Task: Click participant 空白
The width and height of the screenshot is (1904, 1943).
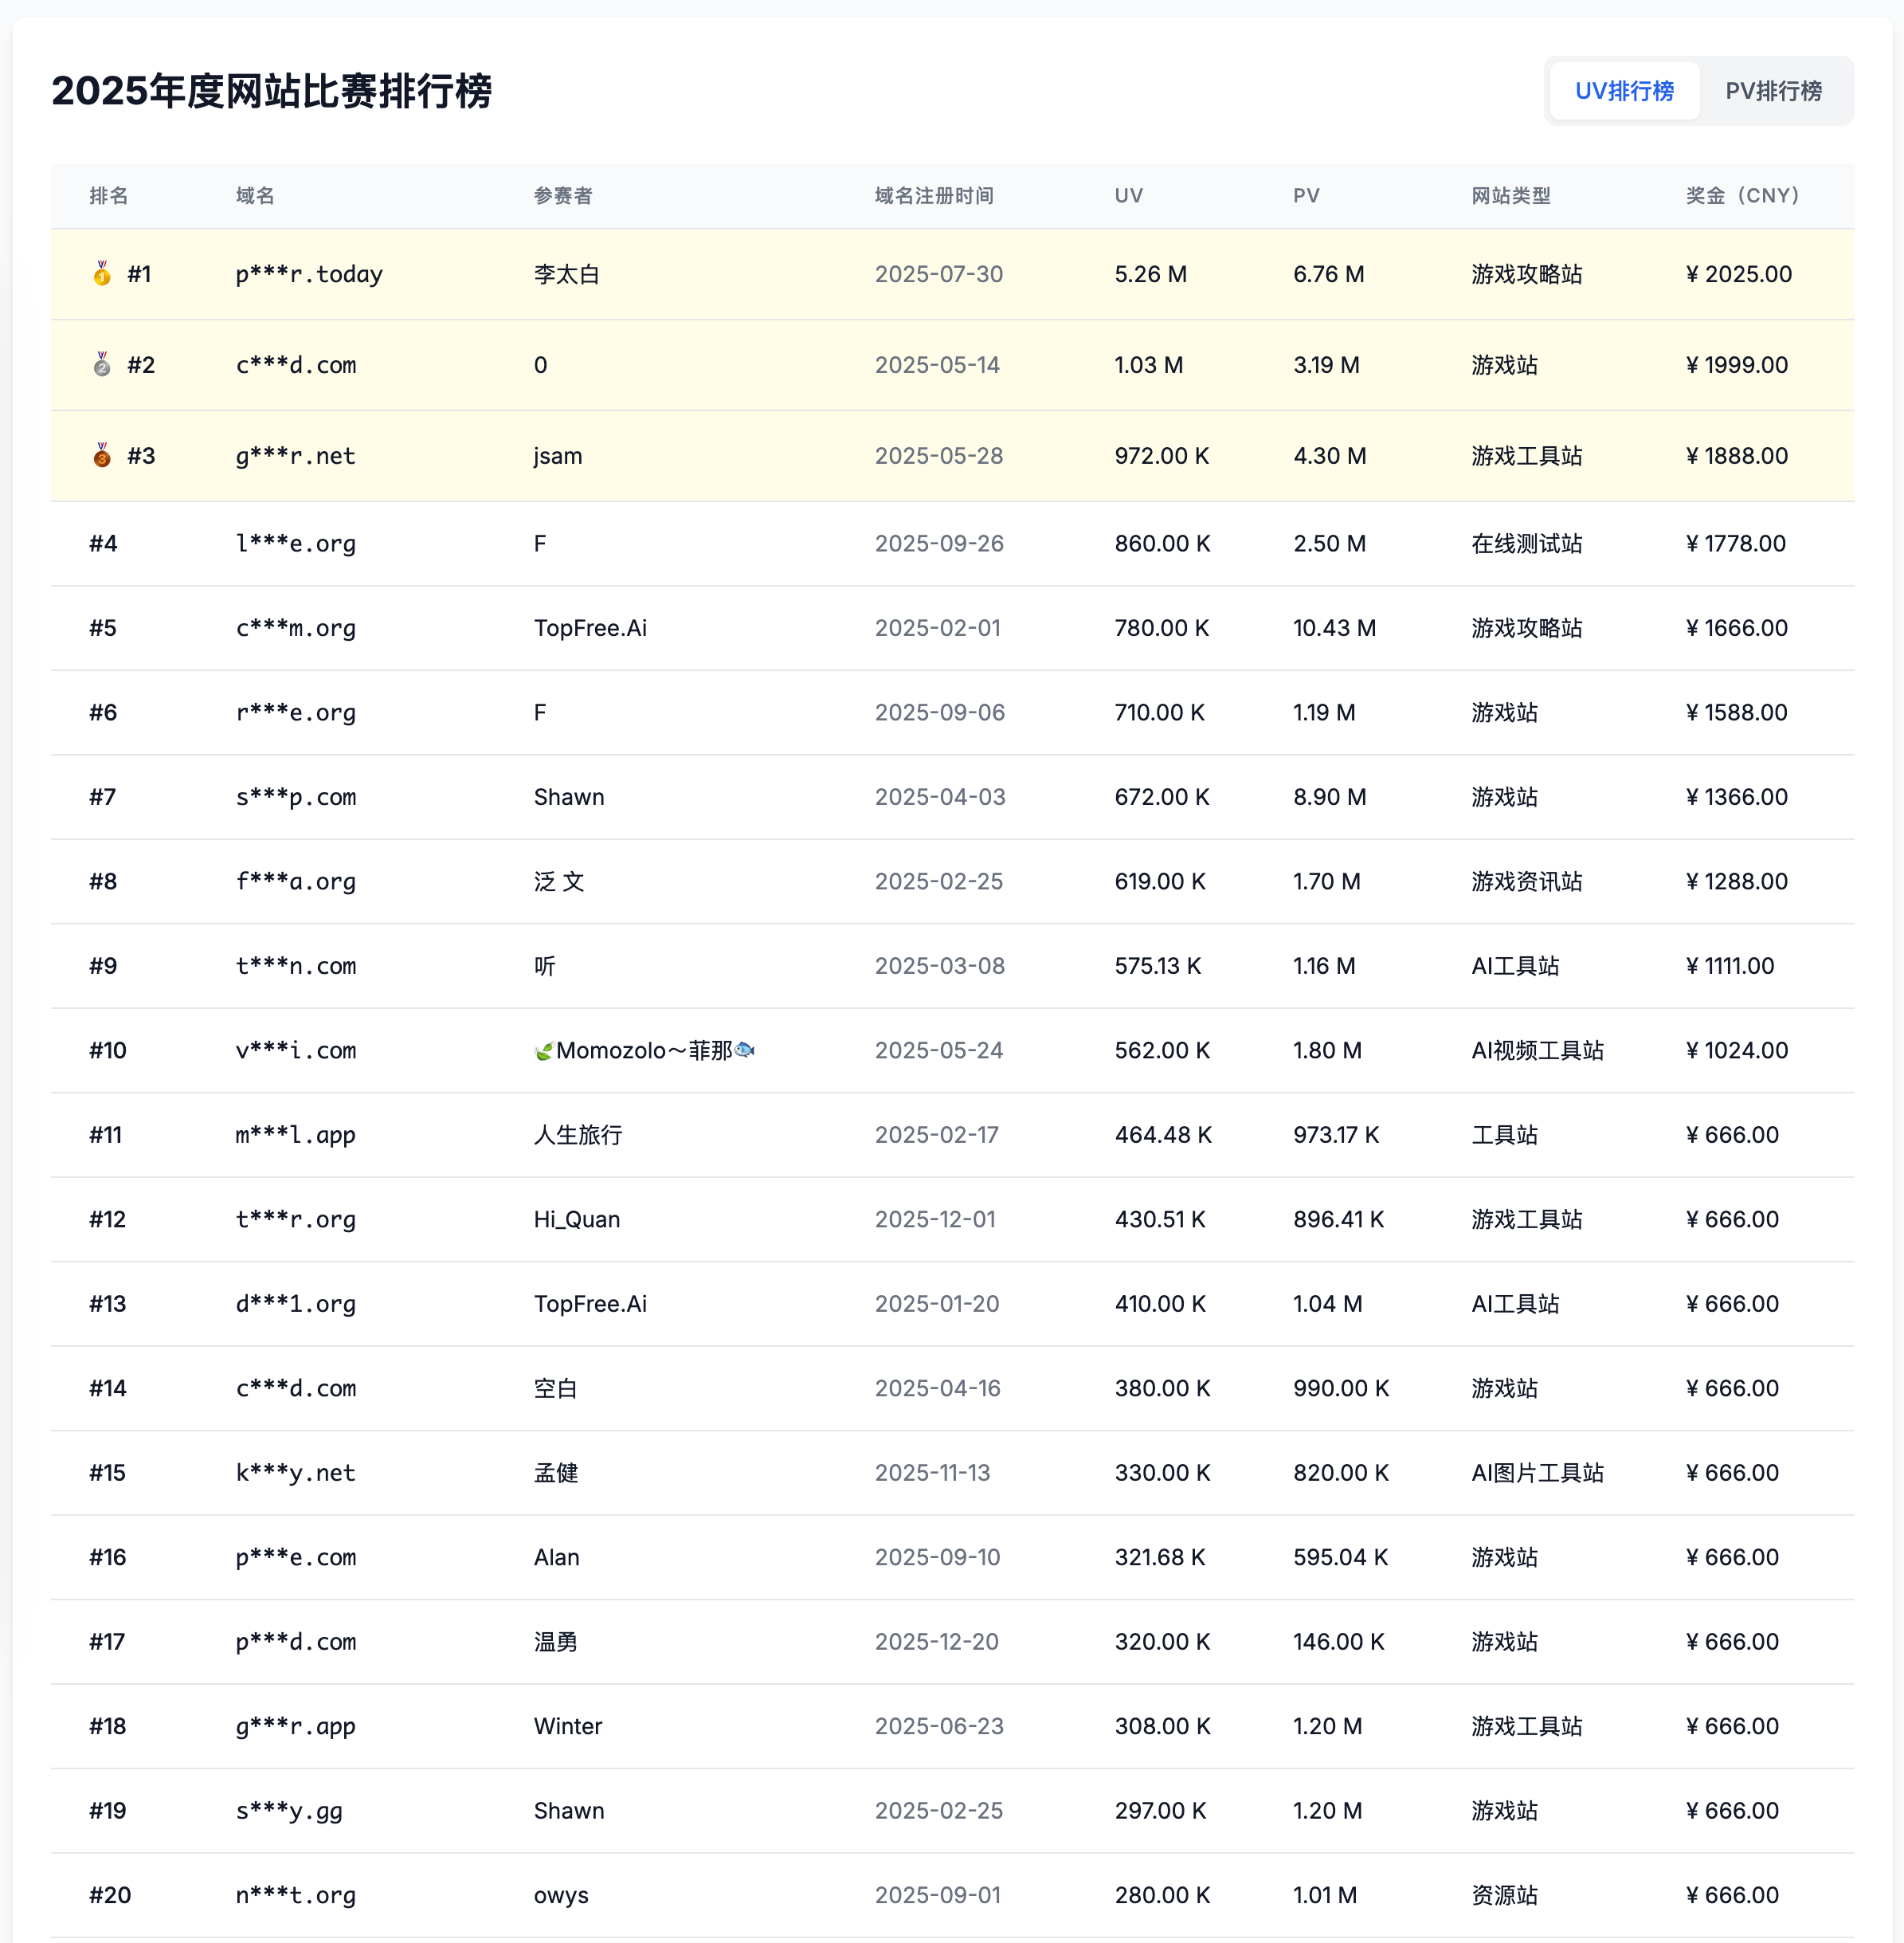Action: point(556,1388)
